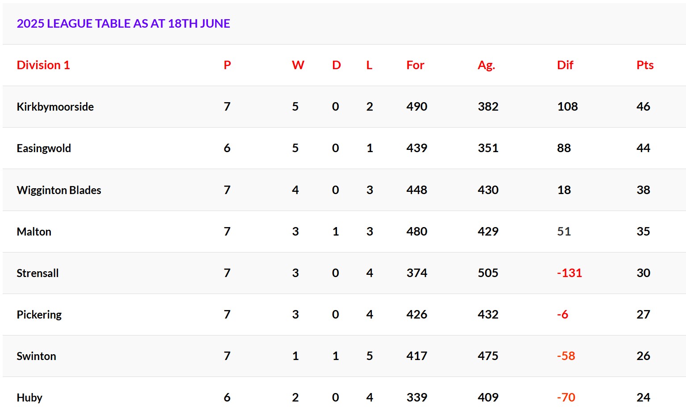Click the Ag. column header
The height and width of the screenshot is (414, 686).
click(x=486, y=66)
